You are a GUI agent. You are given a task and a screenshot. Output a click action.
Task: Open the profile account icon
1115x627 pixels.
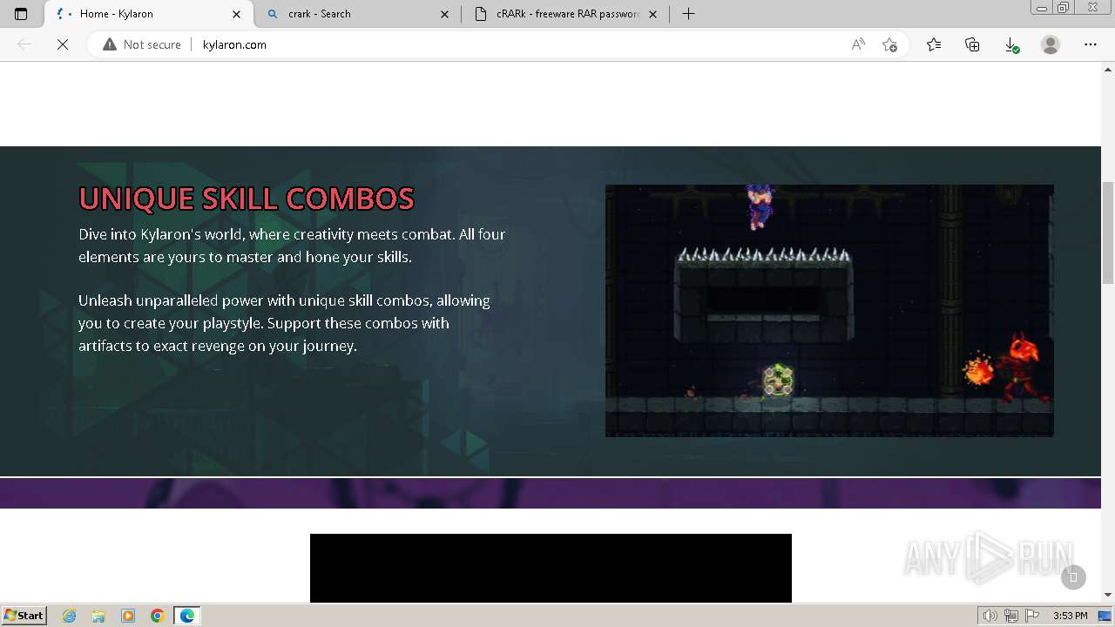1051,44
